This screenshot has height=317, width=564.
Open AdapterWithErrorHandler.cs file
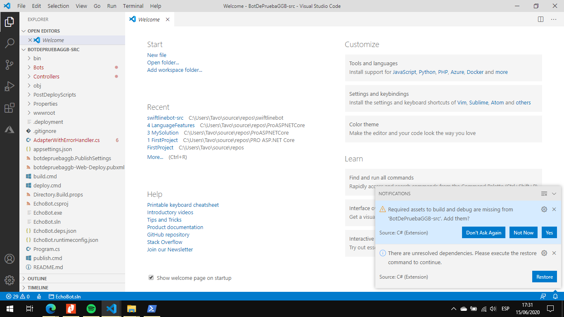pos(72,140)
